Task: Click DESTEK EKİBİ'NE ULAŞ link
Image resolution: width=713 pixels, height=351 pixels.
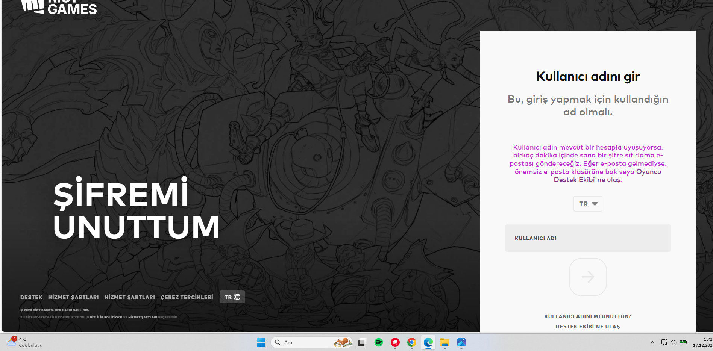Action: pyautogui.click(x=588, y=327)
